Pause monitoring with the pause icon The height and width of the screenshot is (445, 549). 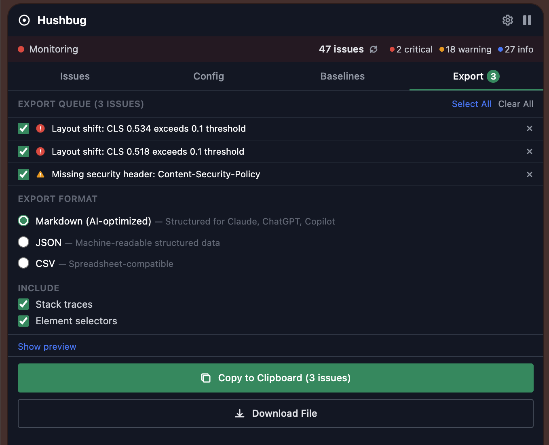[x=527, y=20]
